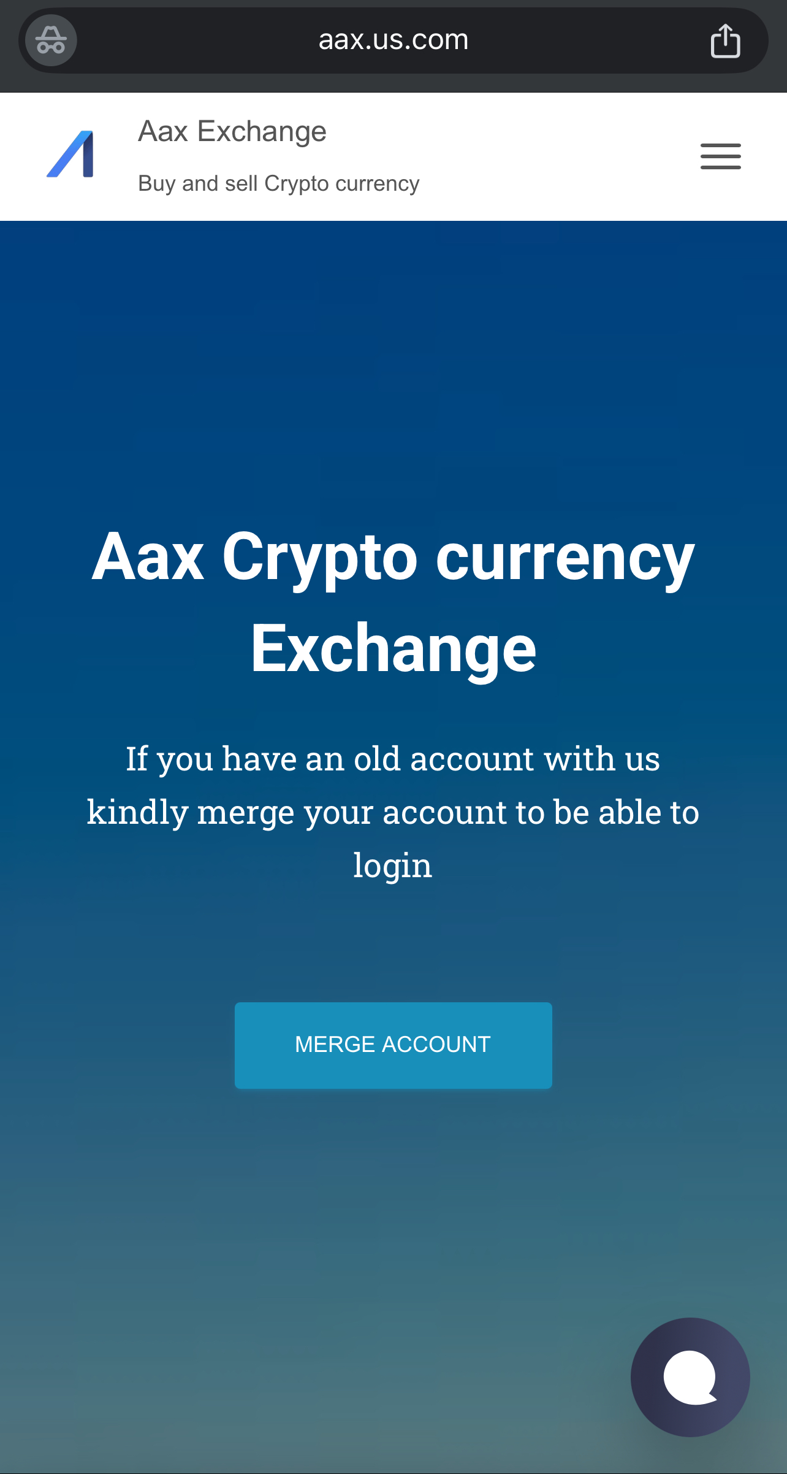Viewport: 787px width, 1474px height.
Task: Open the live chat bubble widget
Action: pyautogui.click(x=690, y=1377)
